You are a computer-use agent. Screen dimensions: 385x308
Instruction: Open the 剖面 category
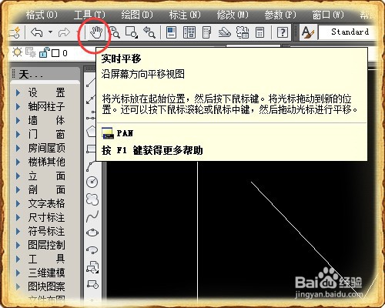(46, 190)
